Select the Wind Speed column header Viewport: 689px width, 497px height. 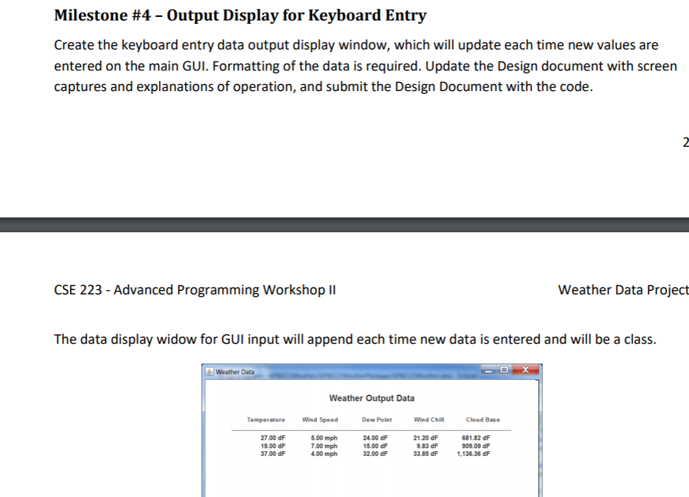click(320, 420)
